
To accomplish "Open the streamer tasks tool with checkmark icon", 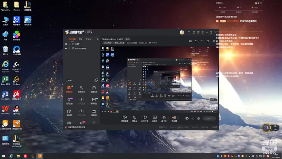I will [x=94, y=89].
